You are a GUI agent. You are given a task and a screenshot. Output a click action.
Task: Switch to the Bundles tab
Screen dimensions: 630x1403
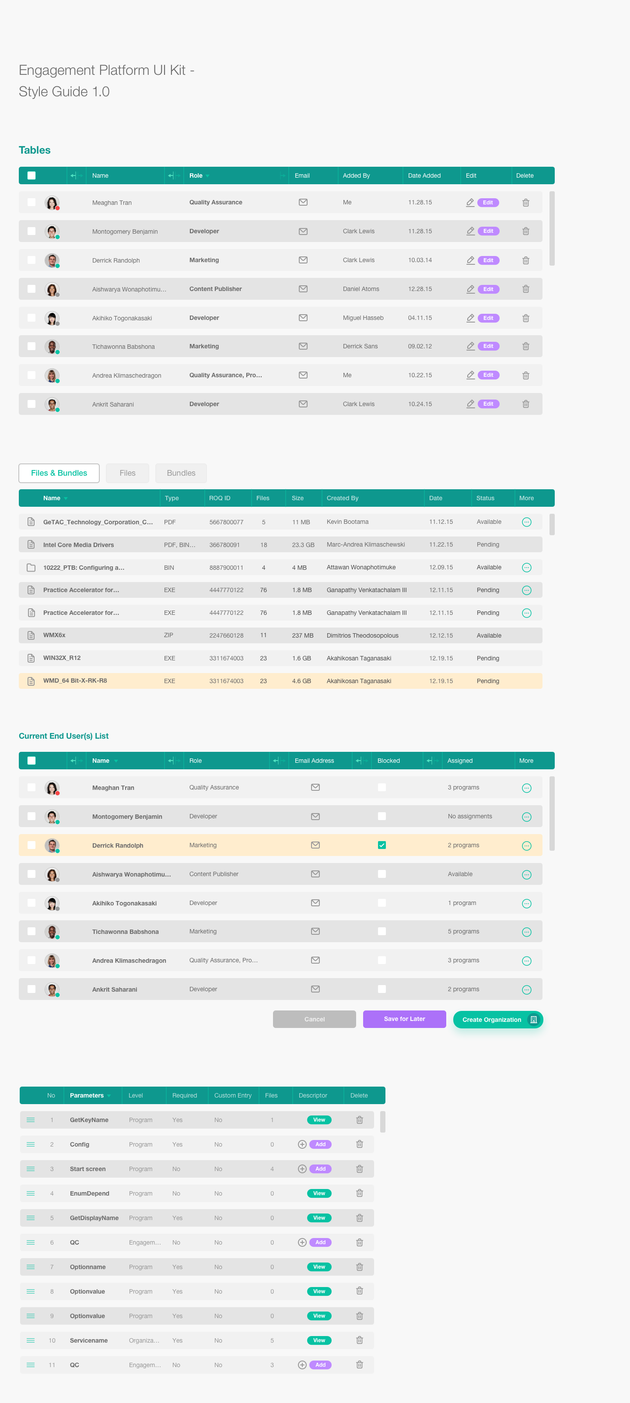tap(181, 473)
